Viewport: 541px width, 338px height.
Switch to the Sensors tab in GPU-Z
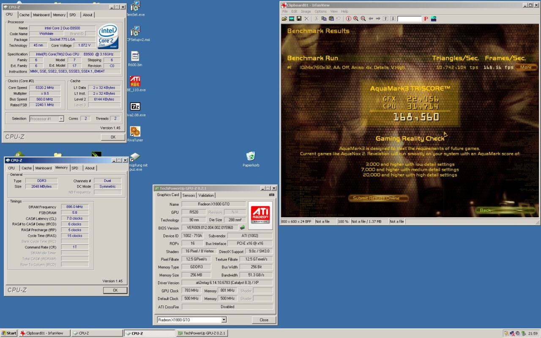click(x=189, y=195)
